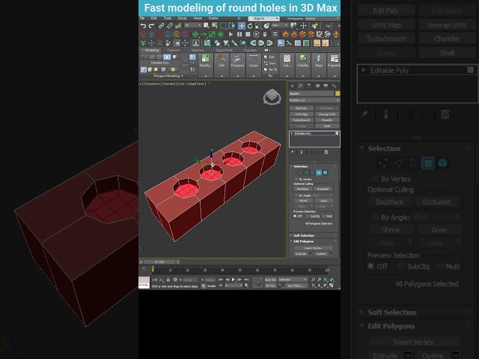Open the Tools menu
The height and width of the screenshot is (359, 479).
(168, 19)
